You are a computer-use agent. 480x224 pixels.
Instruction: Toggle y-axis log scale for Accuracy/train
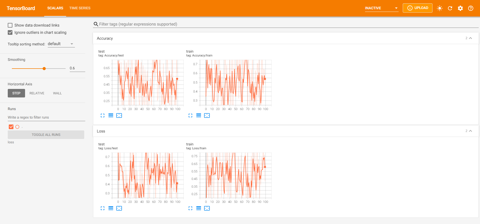pyautogui.click(x=199, y=115)
